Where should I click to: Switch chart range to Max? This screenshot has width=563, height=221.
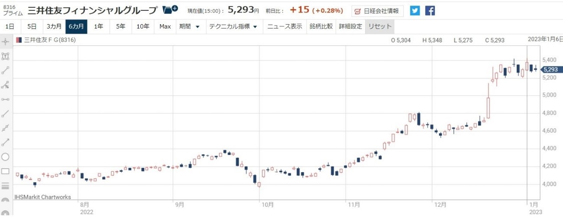[x=165, y=26]
